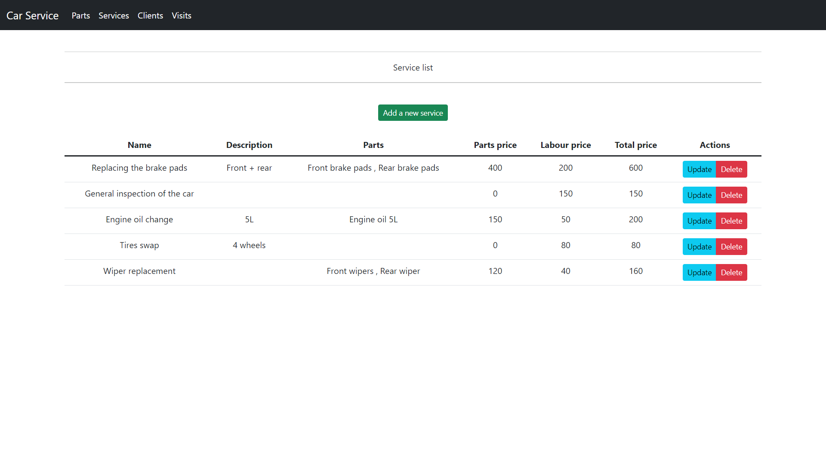Update the Wiper replacement service
The width and height of the screenshot is (826, 464).
pos(699,272)
